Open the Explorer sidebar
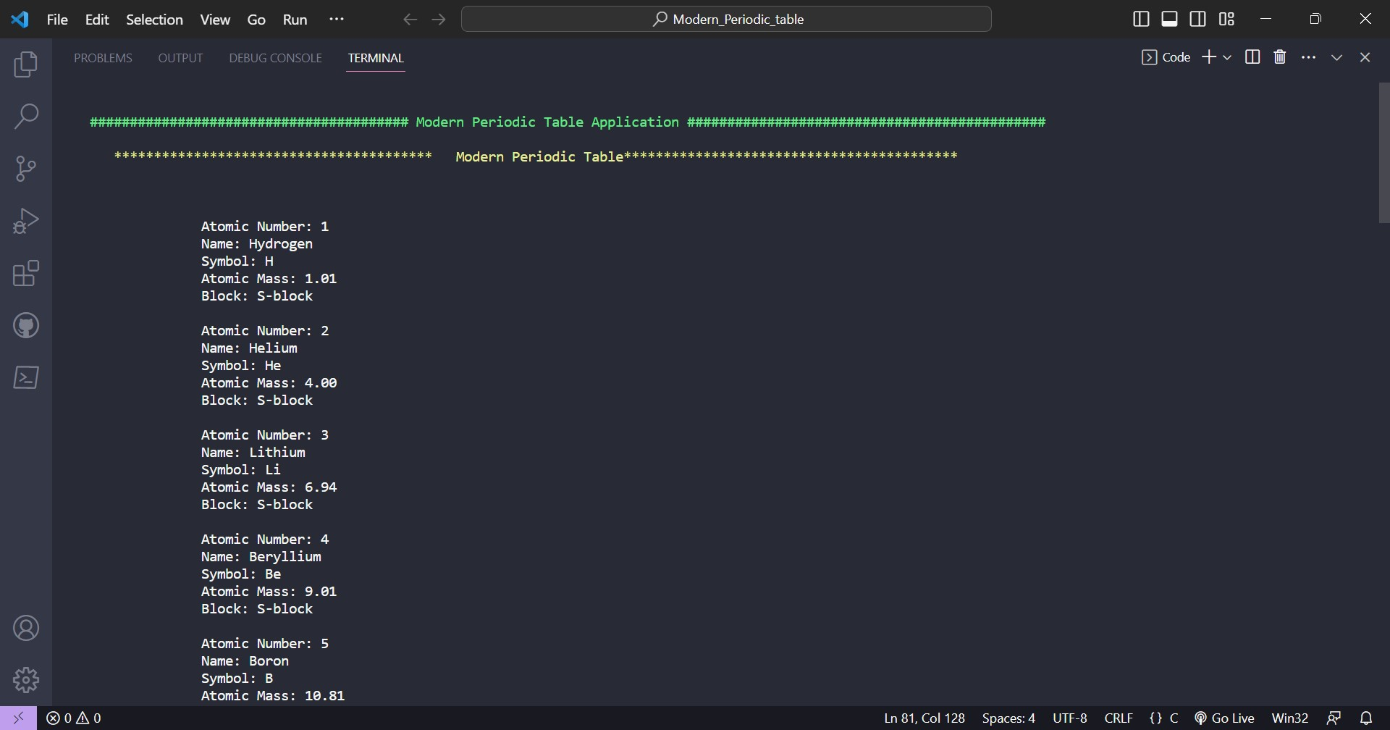The width and height of the screenshot is (1390, 730). coord(26,64)
